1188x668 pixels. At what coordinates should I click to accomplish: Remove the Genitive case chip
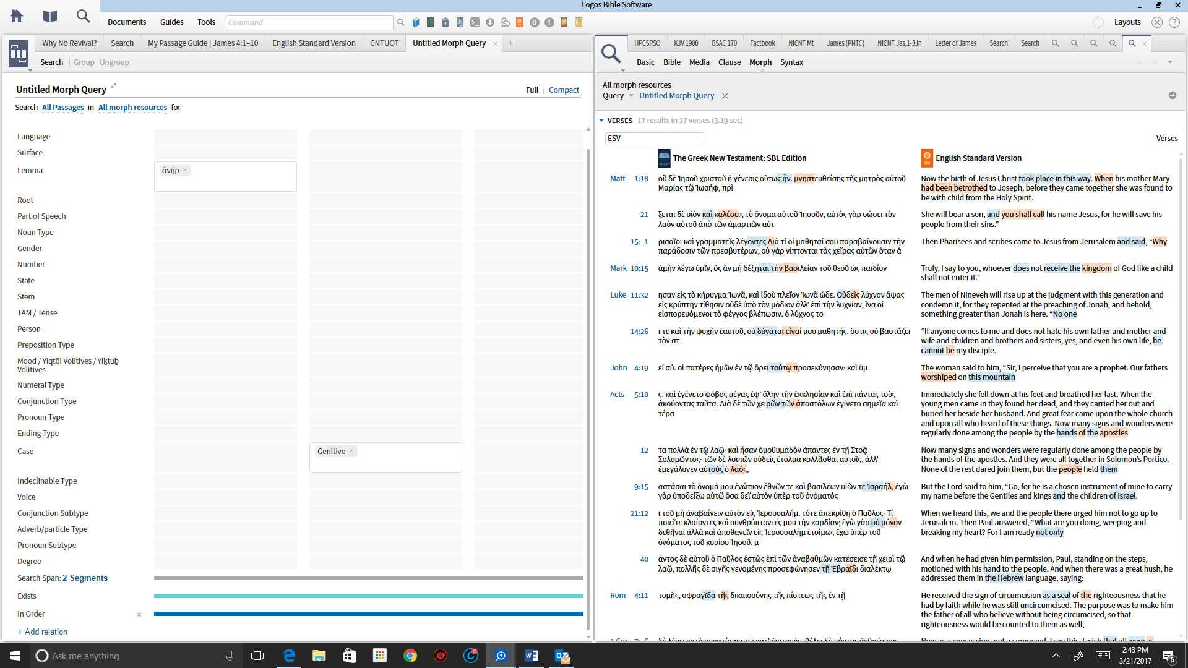tap(351, 451)
